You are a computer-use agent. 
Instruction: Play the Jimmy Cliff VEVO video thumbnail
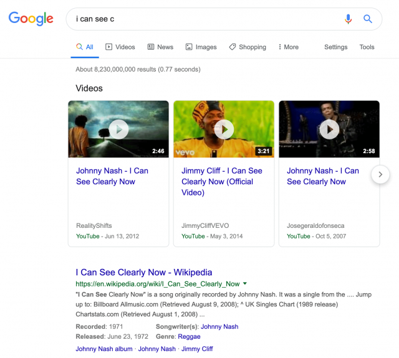click(x=224, y=129)
